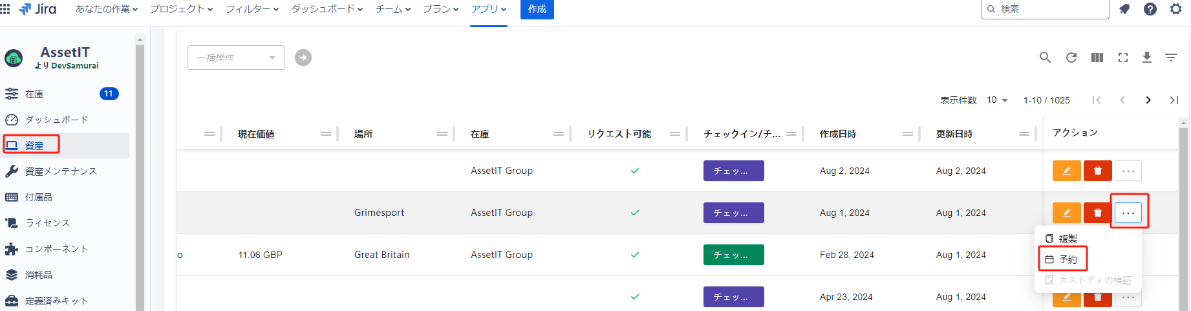Viewport: 1191px width, 311px height.
Task: Download the asset list
Action: tap(1147, 58)
